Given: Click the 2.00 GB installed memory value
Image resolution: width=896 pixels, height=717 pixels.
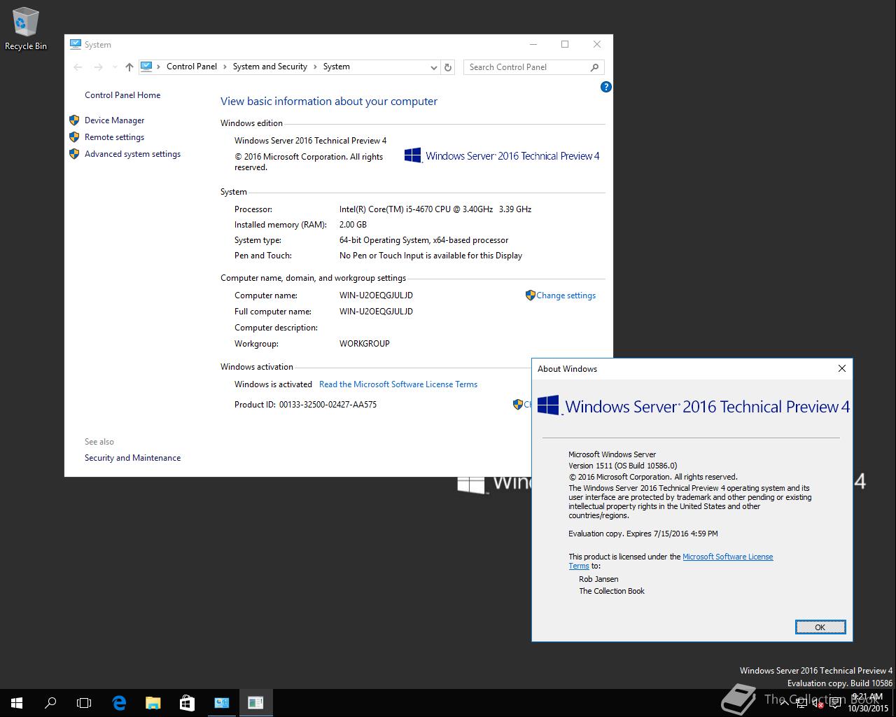Looking at the screenshot, I should click(353, 225).
